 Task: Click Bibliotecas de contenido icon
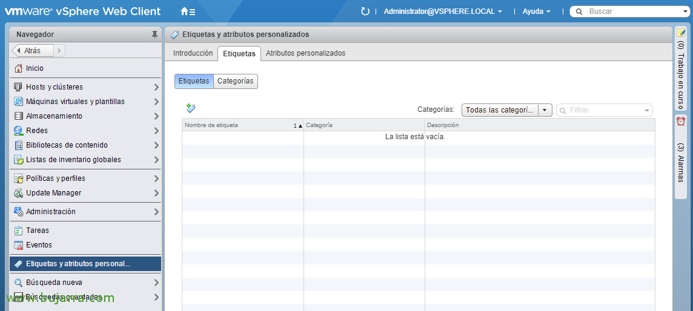coord(18,145)
